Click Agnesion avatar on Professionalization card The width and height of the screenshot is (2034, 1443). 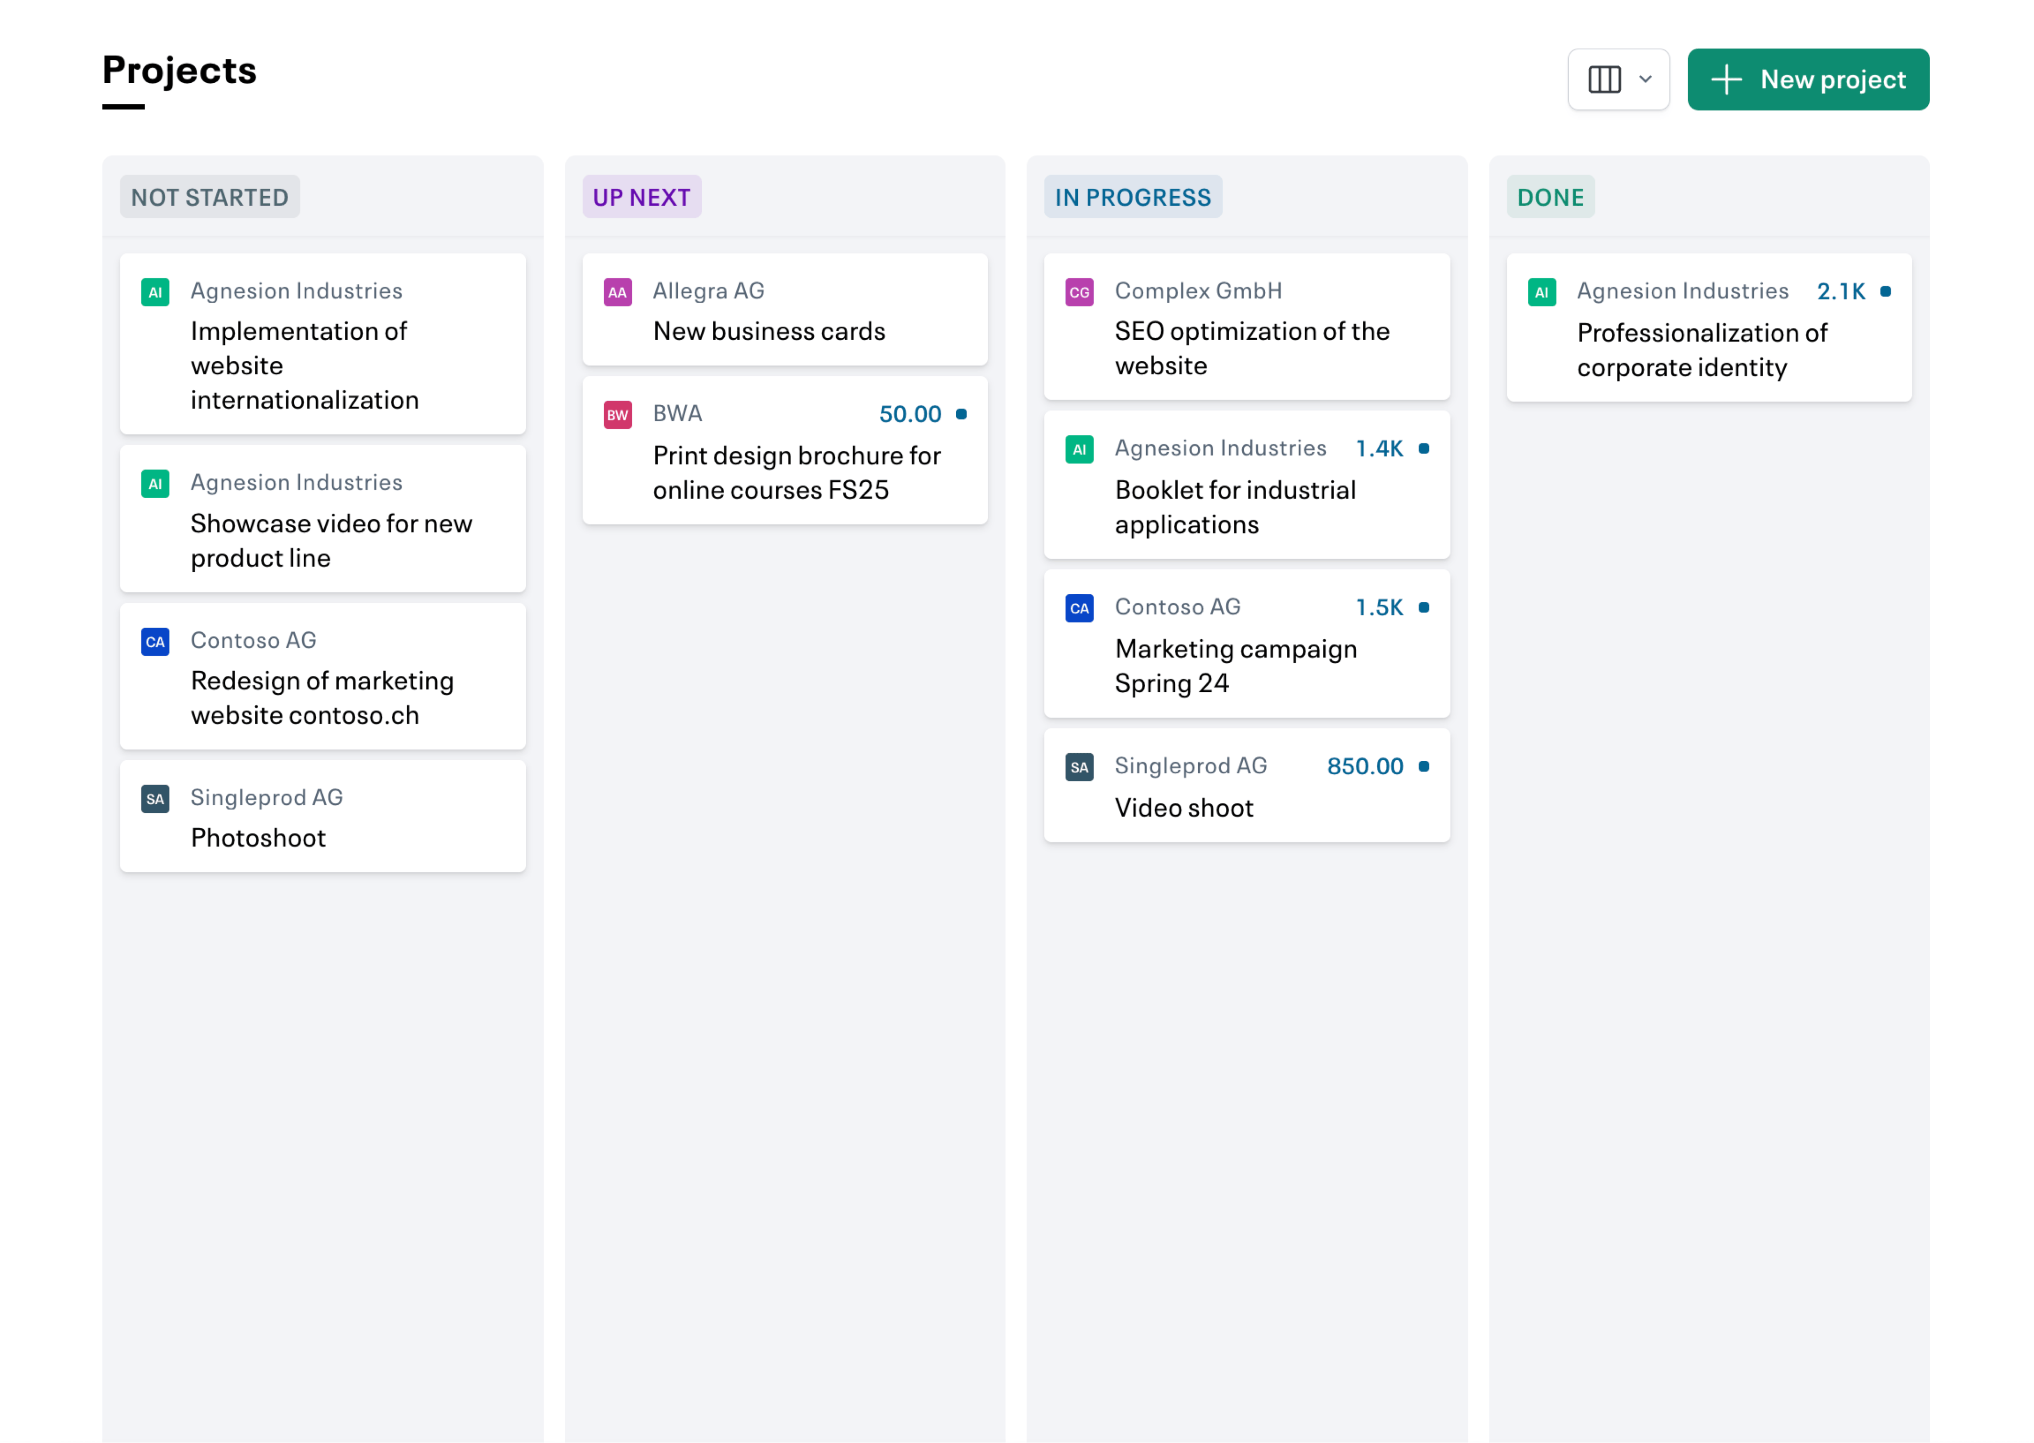point(1541,292)
